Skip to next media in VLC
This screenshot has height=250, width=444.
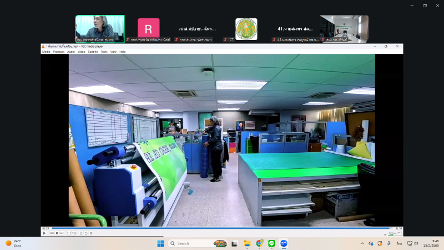coord(62,233)
